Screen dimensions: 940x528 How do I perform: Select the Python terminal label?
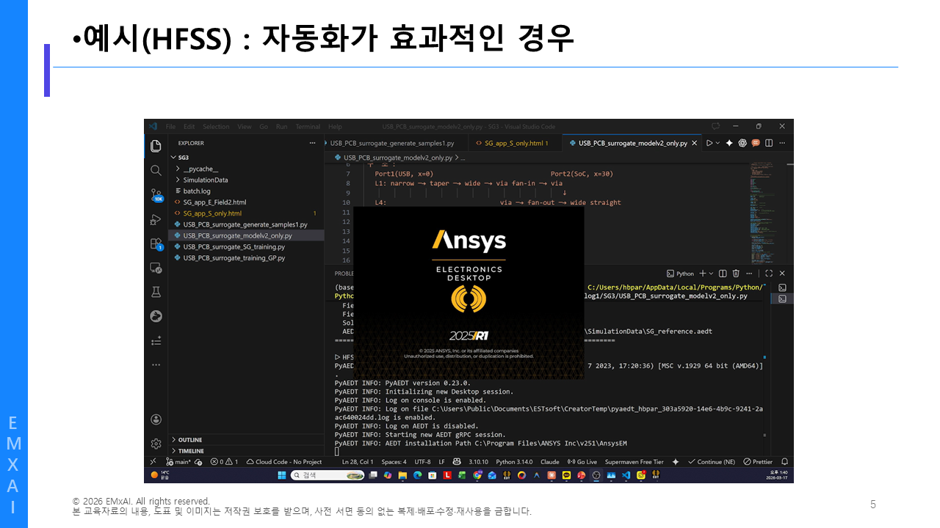[x=680, y=274]
